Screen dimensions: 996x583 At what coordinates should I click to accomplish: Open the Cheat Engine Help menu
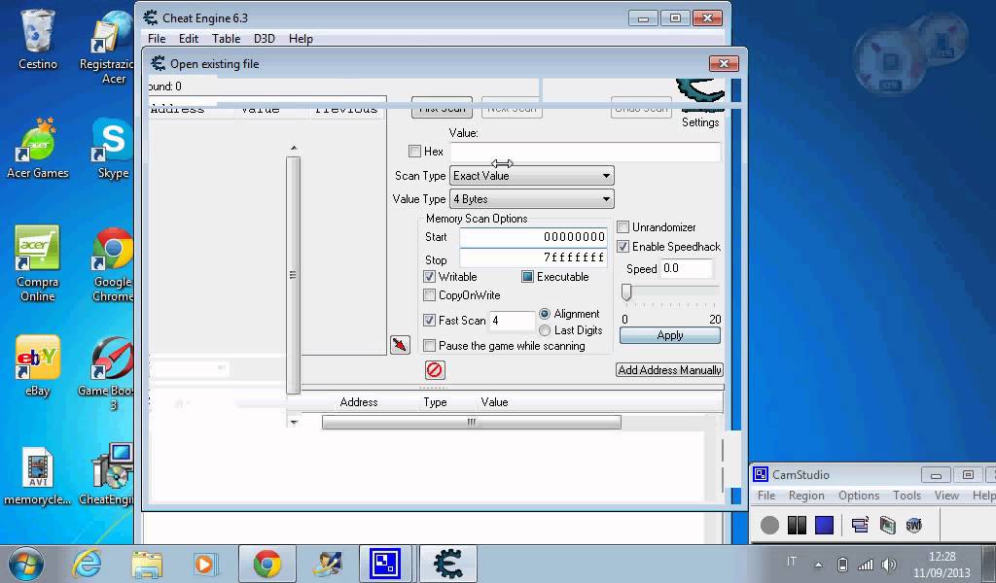click(301, 39)
